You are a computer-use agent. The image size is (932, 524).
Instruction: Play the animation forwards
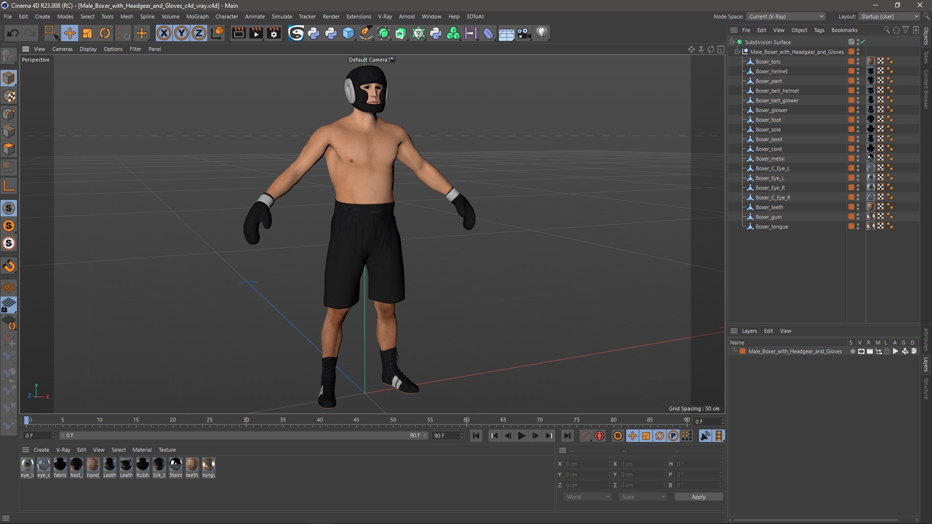pyautogui.click(x=522, y=436)
